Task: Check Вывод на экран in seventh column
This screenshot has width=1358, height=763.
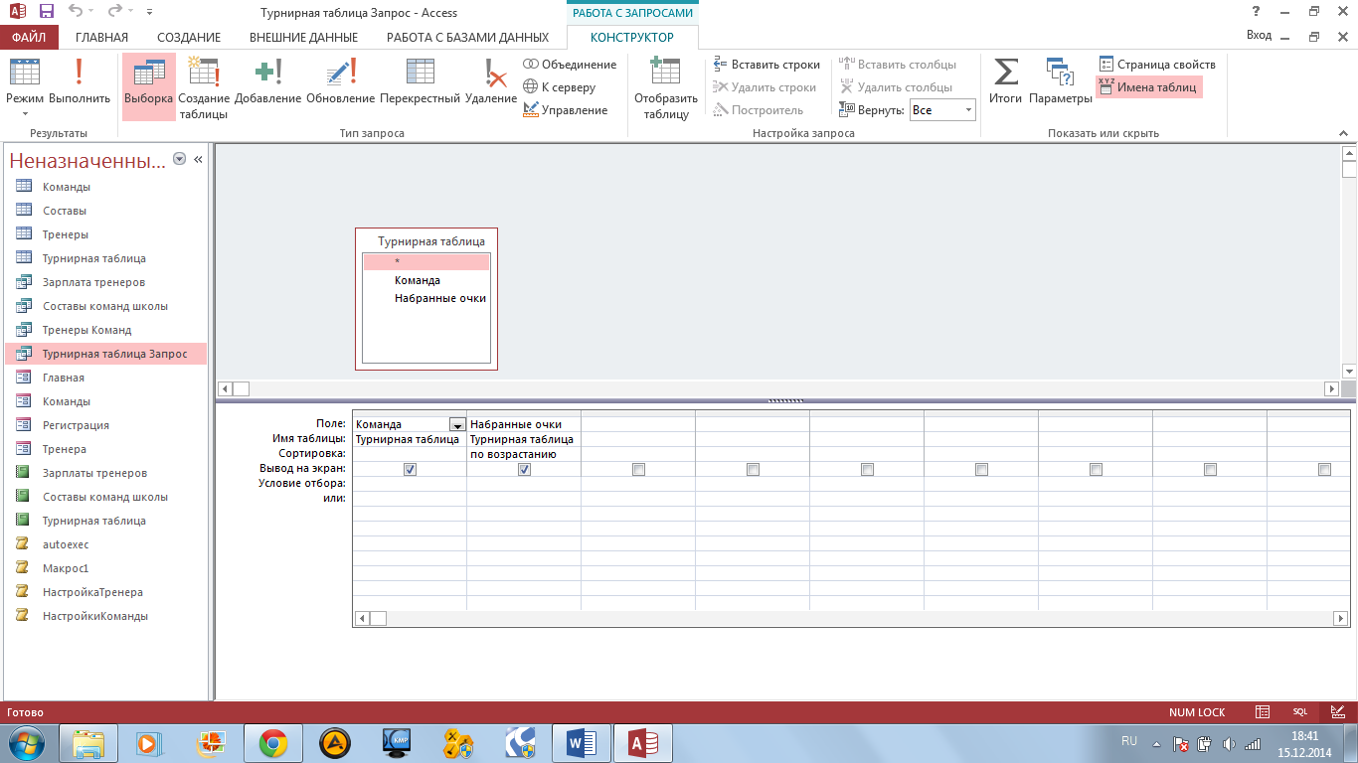Action: tap(1096, 469)
